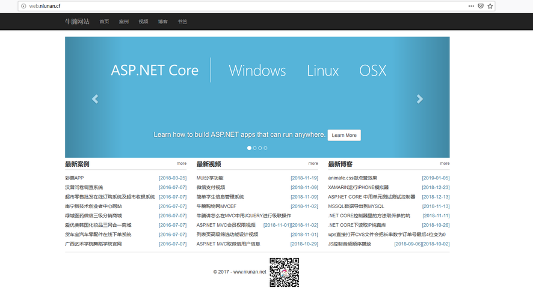The image size is (533, 300).
Task: Open the 彩票APP case entry
Action: [75, 178]
